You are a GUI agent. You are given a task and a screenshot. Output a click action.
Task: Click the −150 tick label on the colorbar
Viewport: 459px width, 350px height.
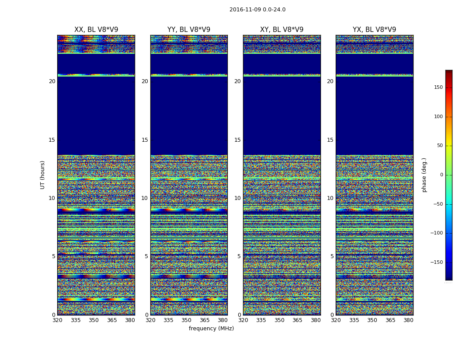(436, 262)
